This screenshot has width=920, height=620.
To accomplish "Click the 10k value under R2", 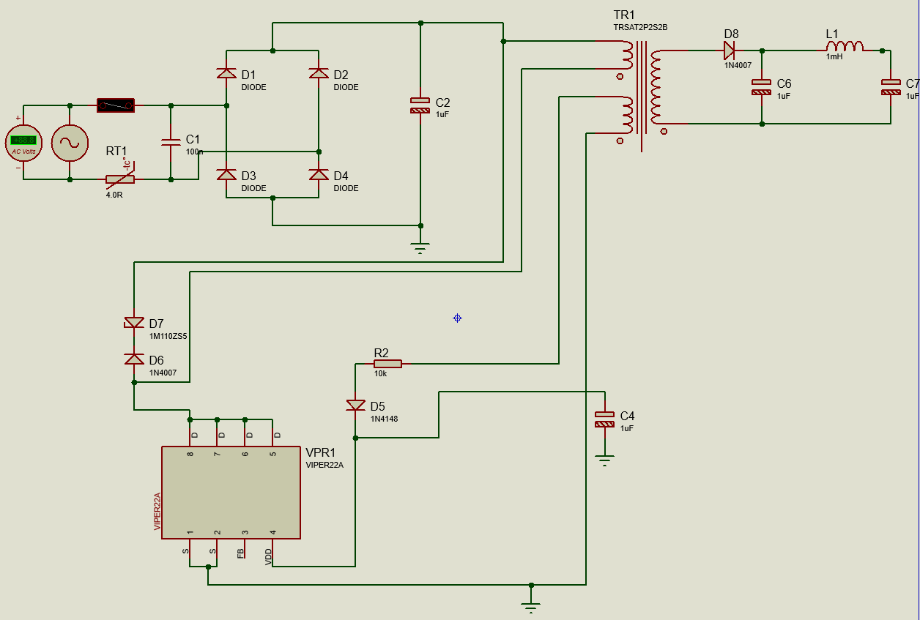I will (381, 373).
